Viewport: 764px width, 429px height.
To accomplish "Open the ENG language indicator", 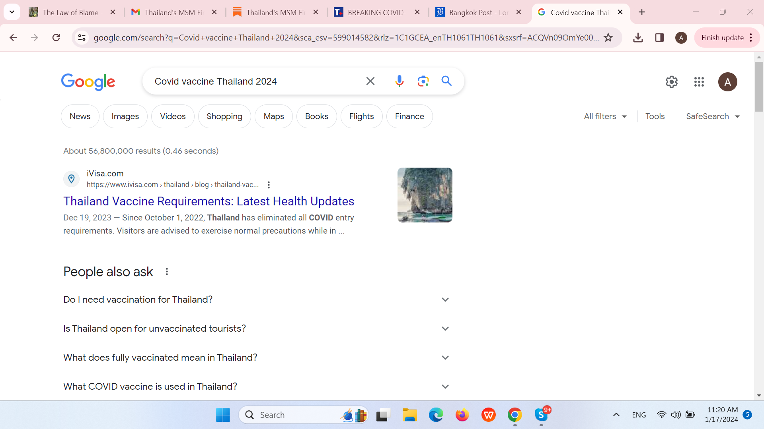I will [639, 415].
